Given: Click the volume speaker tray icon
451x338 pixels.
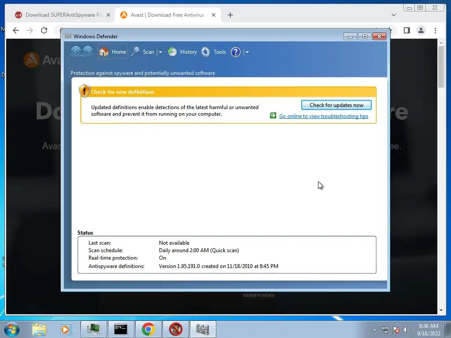Looking at the screenshot, I should tap(407, 330).
